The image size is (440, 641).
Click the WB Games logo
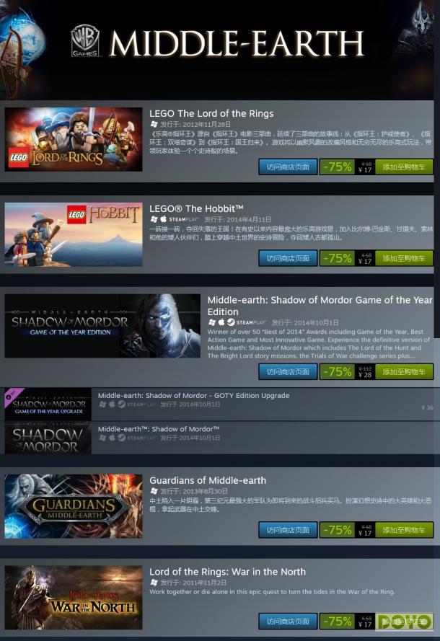tap(85, 41)
